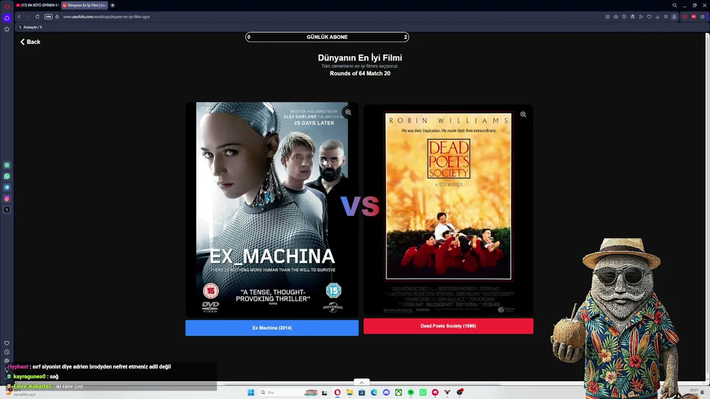710x399 pixels.
Task: View site security lock info
Action: (57, 17)
